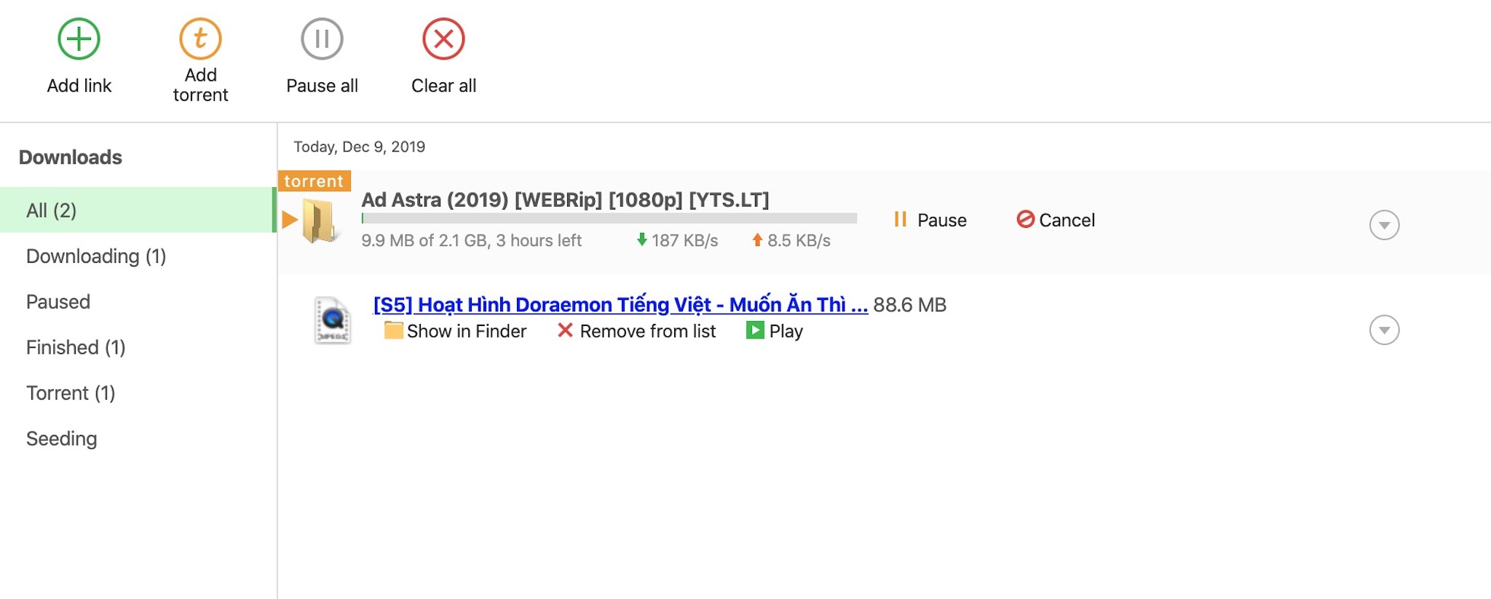This screenshot has height=599, width=1491.
Task: Play the downloaded Doraemon video
Action: 775,331
